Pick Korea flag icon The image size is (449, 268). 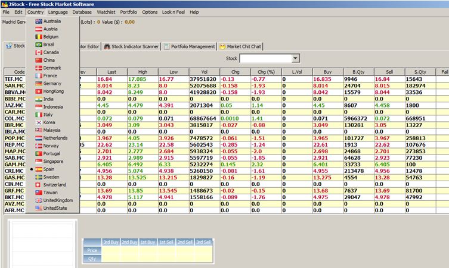[x=39, y=122]
